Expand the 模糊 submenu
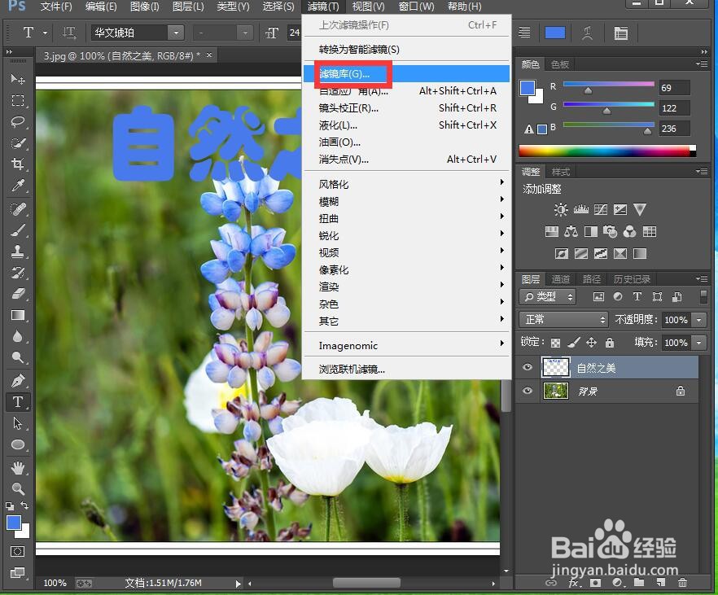Viewport: 718px width, 595px height. point(406,201)
